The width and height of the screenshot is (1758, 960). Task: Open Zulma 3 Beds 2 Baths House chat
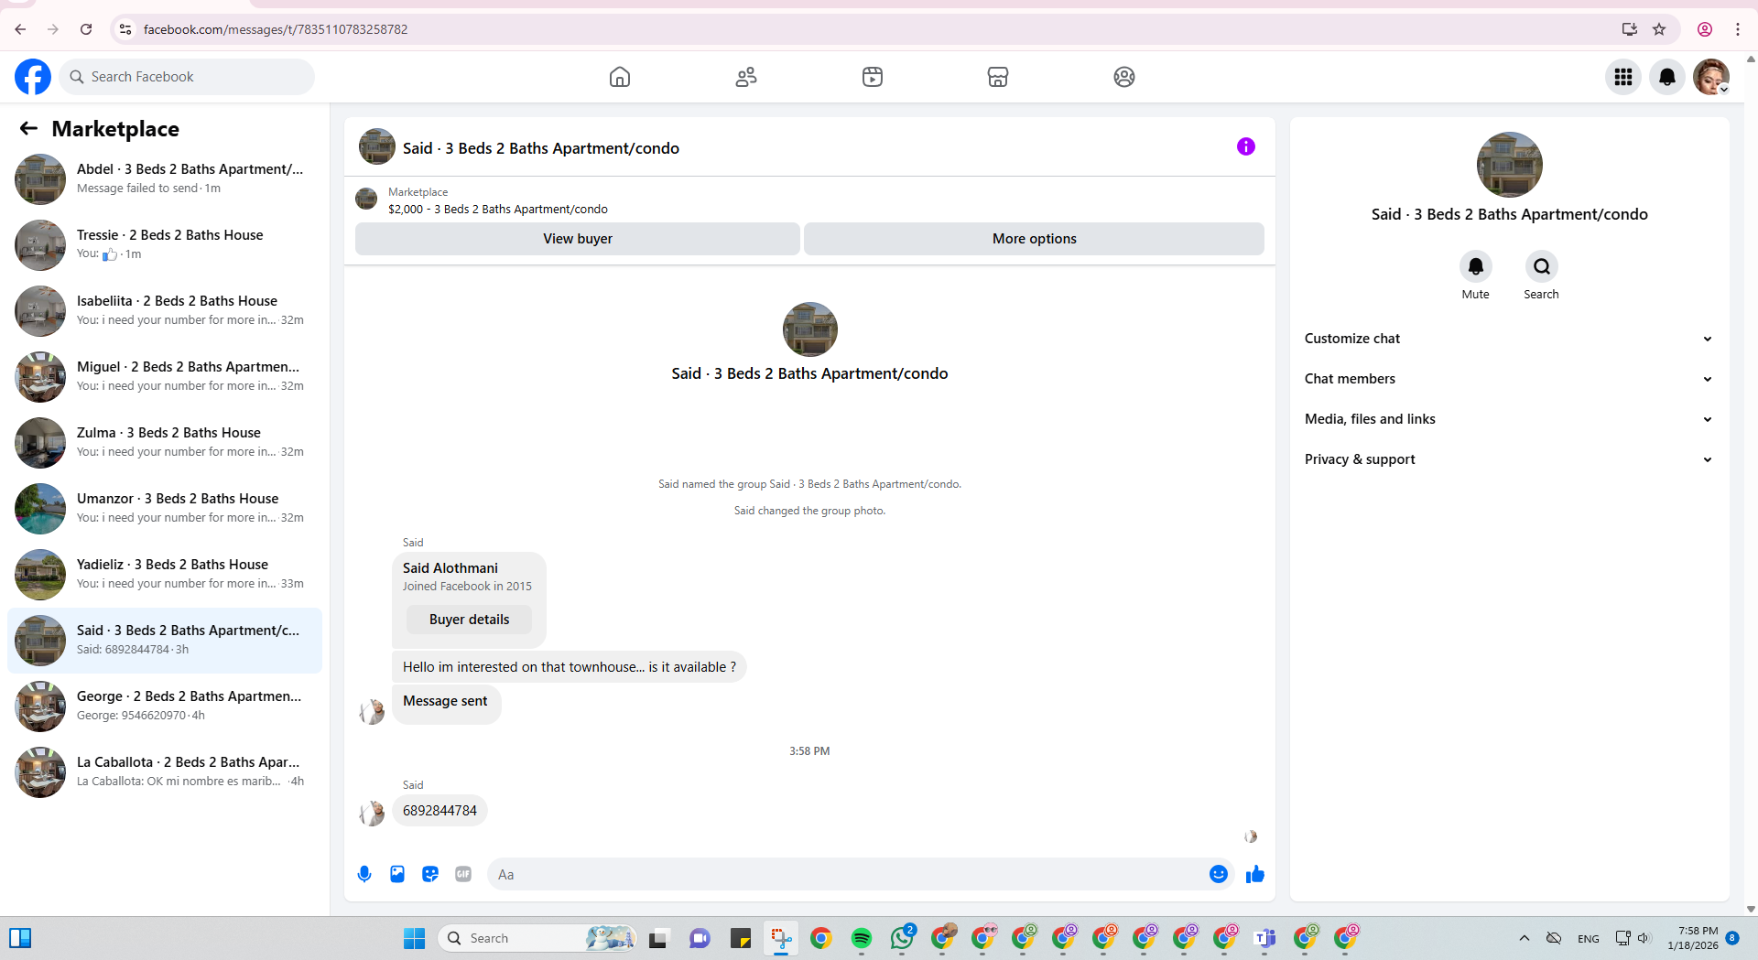(165, 442)
